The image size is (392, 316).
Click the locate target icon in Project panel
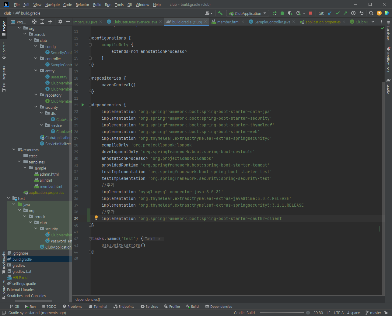coord(34,22)
